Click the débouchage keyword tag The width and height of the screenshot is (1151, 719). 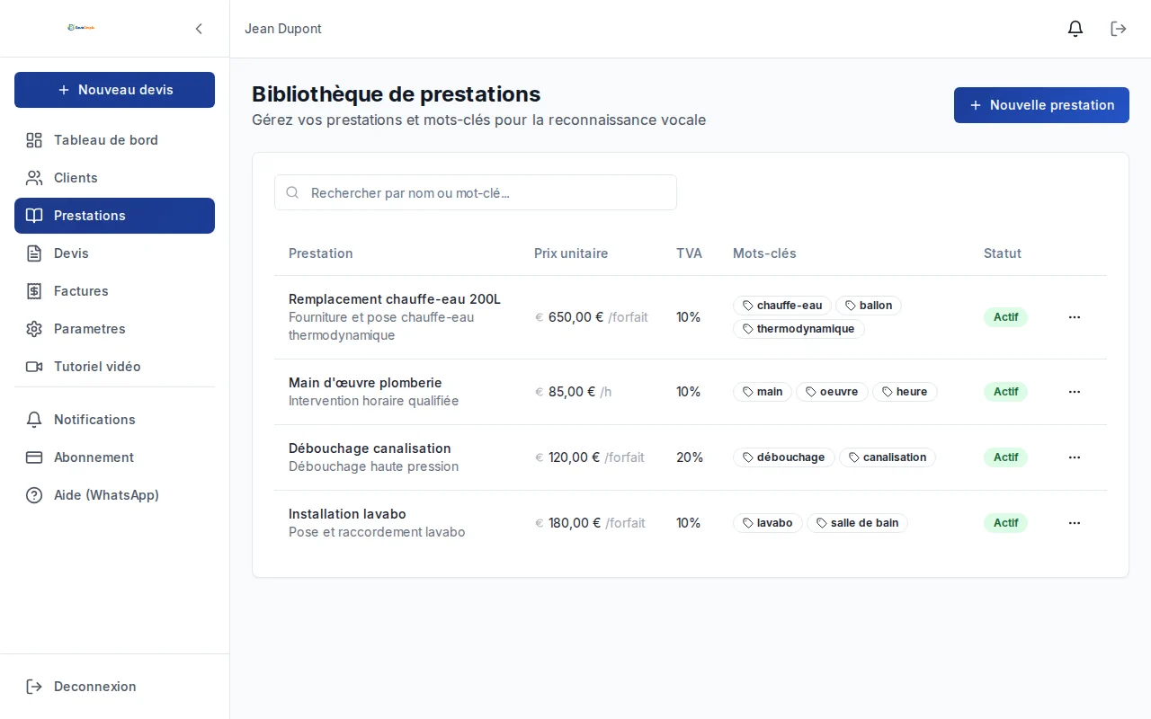tap(784, 457)
